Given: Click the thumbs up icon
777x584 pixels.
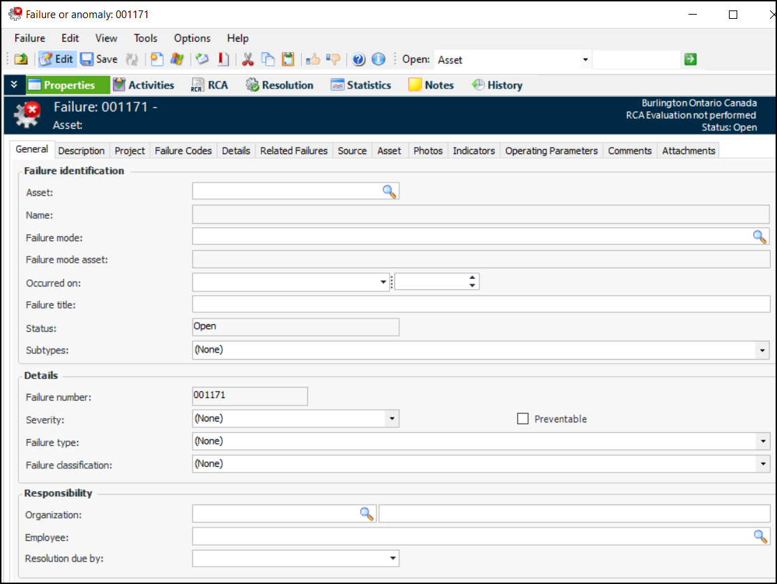Looking at the screenshot, I should [313, 59].
